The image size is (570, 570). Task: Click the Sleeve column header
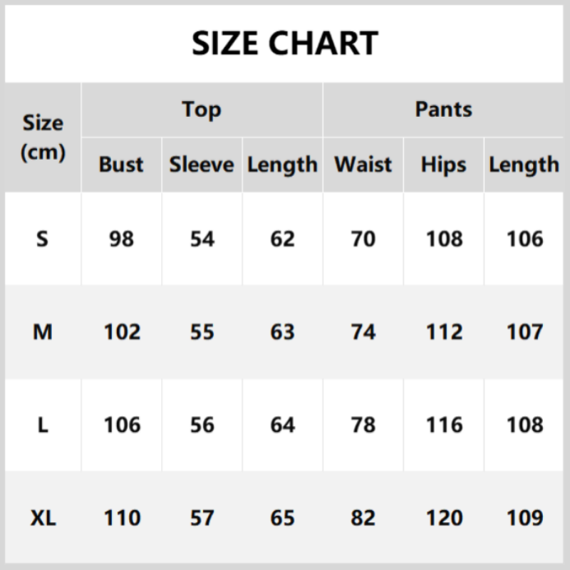[202, 165]
